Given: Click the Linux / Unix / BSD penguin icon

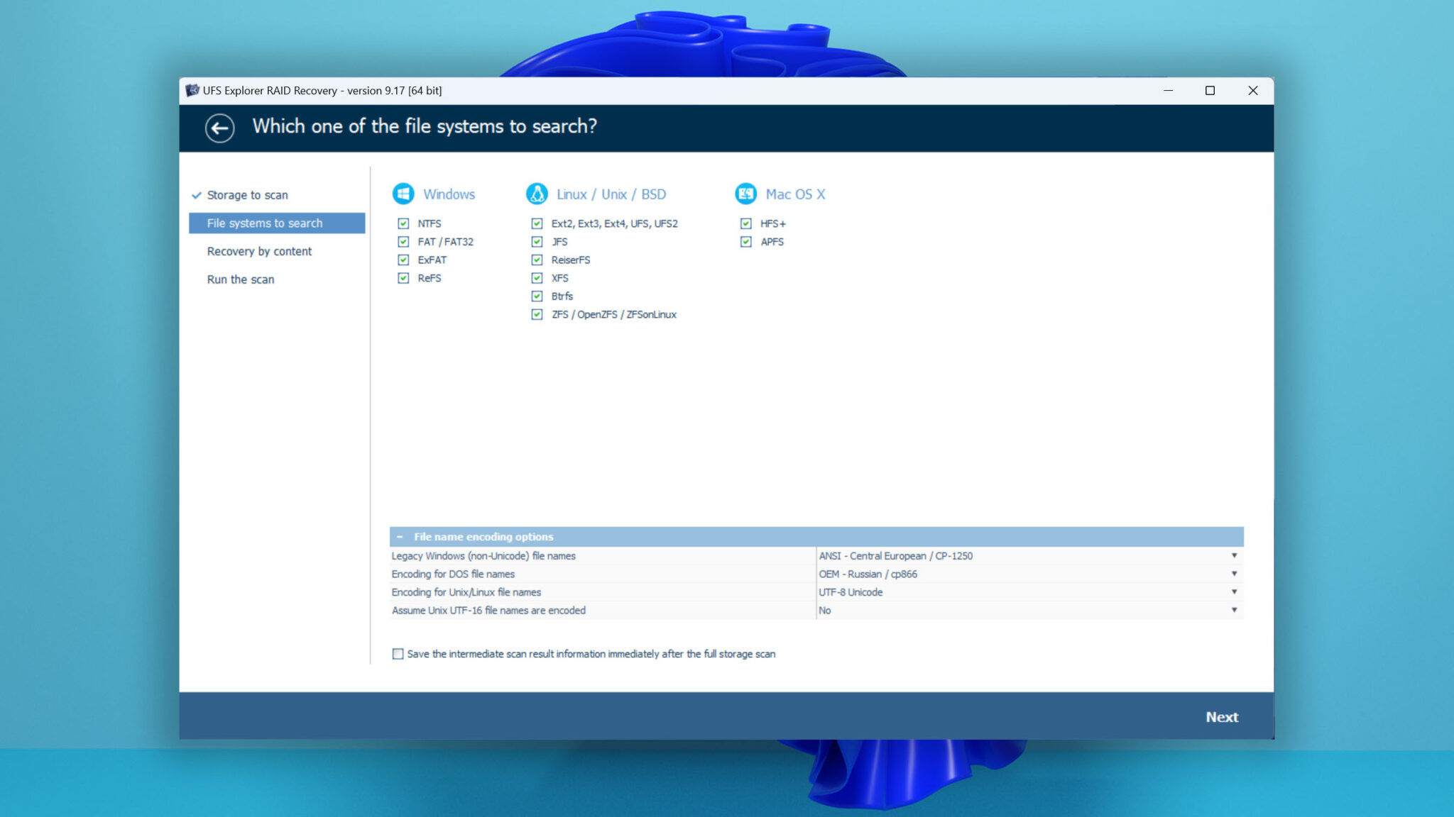Looking at the screenshot, I should point(537,194).
